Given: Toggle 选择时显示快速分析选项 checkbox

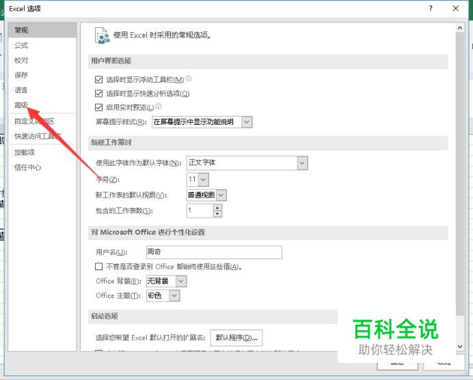Looking at the screenshot, I should [x=98, y=93].
